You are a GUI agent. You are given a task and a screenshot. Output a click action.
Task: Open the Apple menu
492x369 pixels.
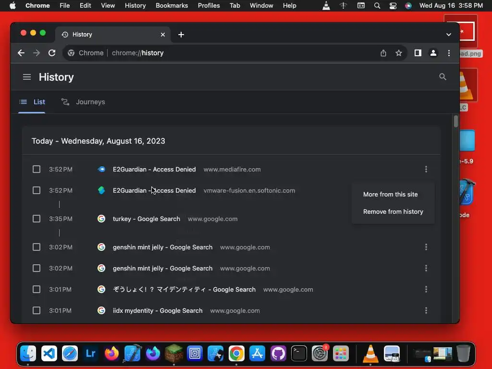[x=12, y=6]
